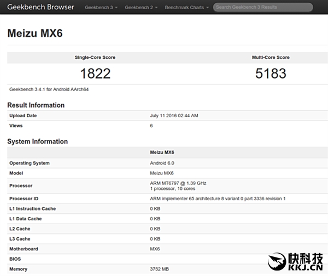Select the BIOS row label

click(x=15, y=259)
